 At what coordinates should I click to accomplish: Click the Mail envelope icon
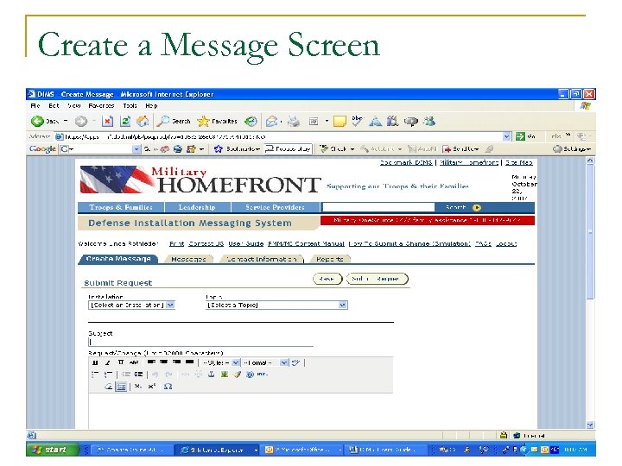pyautogui.click(x=272, y=122)
